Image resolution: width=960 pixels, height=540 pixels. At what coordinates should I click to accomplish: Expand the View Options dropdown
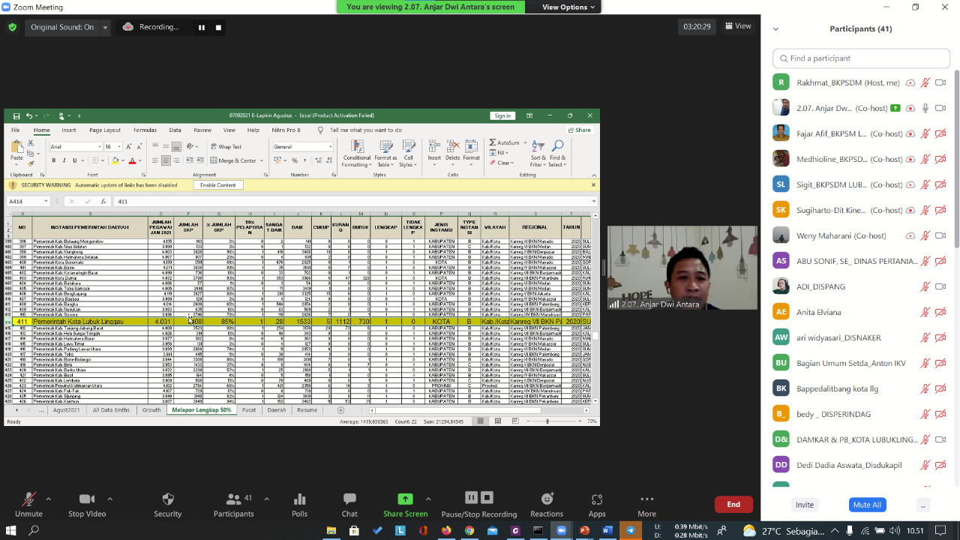pos(568,7)
